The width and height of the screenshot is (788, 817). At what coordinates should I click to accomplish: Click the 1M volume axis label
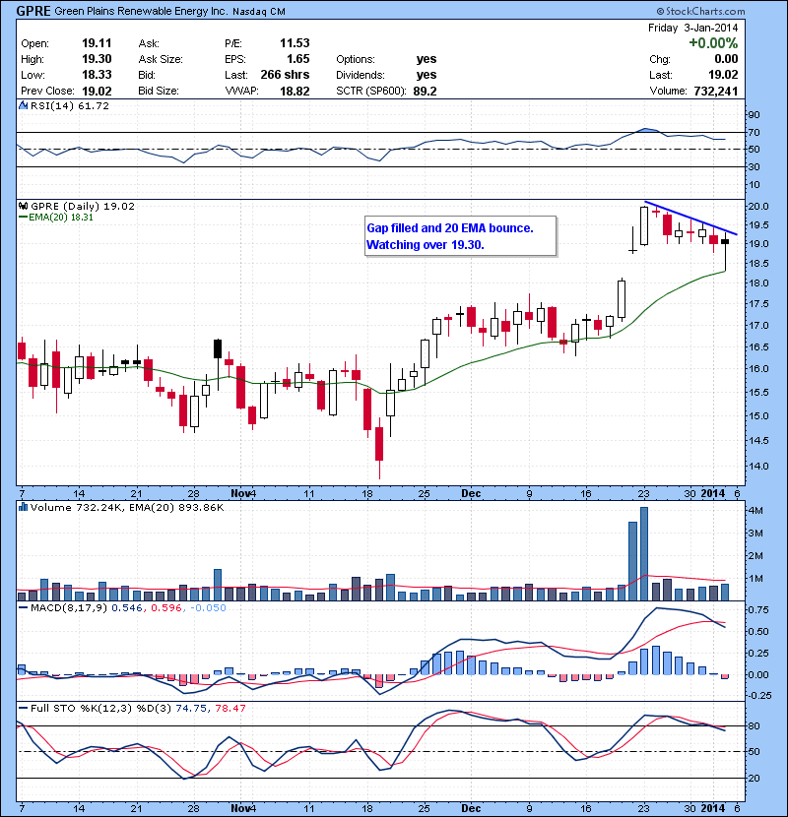755,579
